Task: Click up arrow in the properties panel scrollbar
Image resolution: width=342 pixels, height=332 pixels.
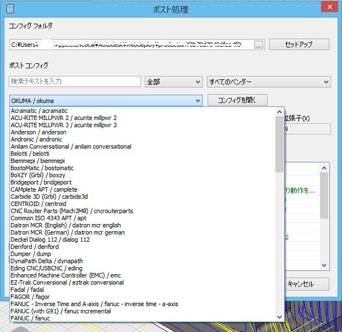Action: coord(324,168)
